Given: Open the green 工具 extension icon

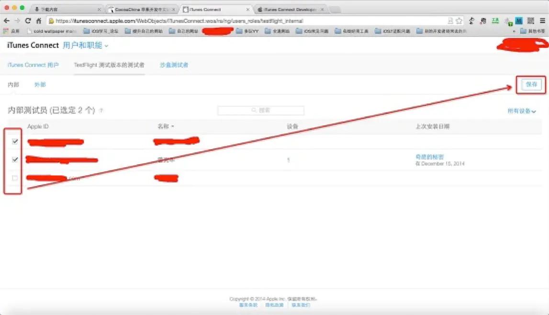Looking at the screenshot, I should tap(495, 21).
